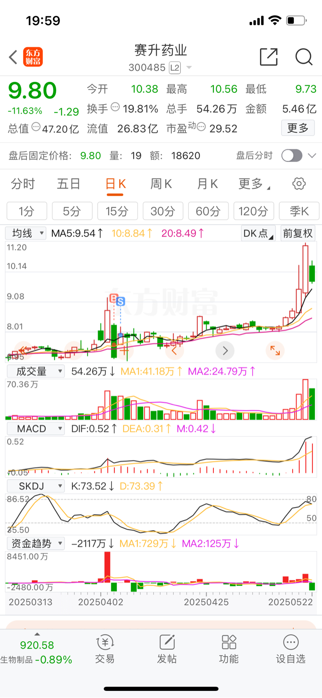Open the 资金趋势 indicator dropdown
This screenshot has height=698, width=322.
[36, 544]
